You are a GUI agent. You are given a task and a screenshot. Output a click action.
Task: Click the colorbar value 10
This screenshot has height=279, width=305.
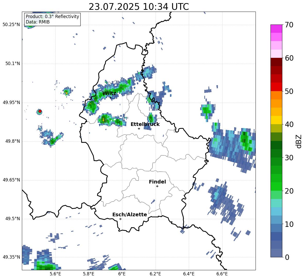pos(289,224)
